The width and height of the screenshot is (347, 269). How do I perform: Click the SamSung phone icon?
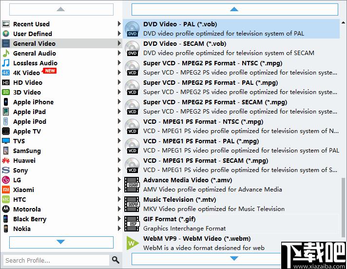click(x=6, y=151)
